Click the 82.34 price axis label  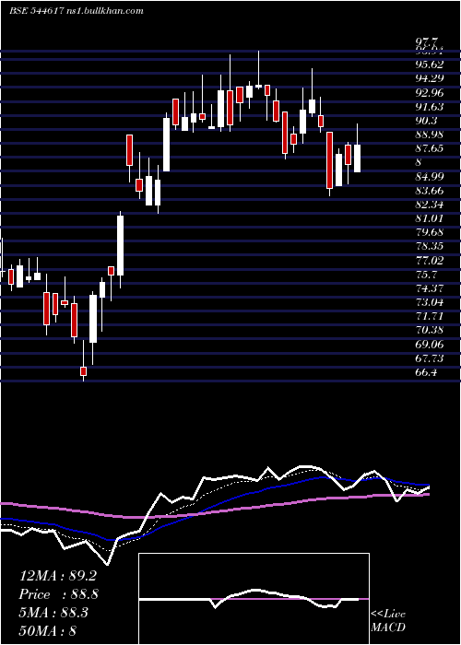pyautogui.click(x=430, y=205)
